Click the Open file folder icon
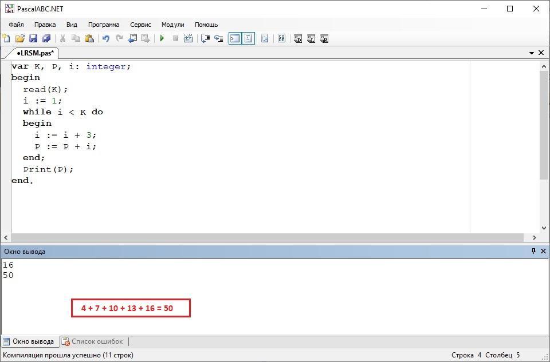Screen dimensions: 550x362 (x=20, y=38)
